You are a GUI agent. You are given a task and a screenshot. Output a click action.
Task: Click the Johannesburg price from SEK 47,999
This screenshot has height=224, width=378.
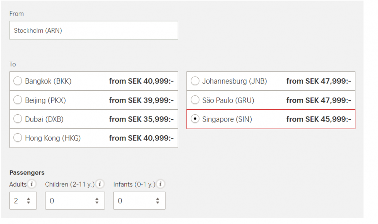click(x=318, y=81)
